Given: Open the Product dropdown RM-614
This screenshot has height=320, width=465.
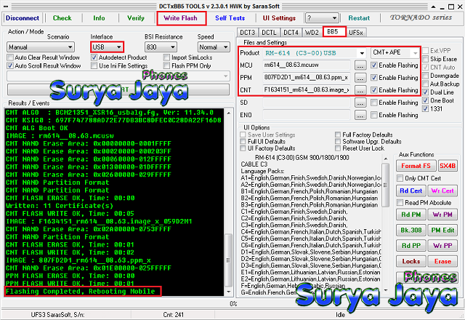Looking at the screenshot, I should coord(315,53).
